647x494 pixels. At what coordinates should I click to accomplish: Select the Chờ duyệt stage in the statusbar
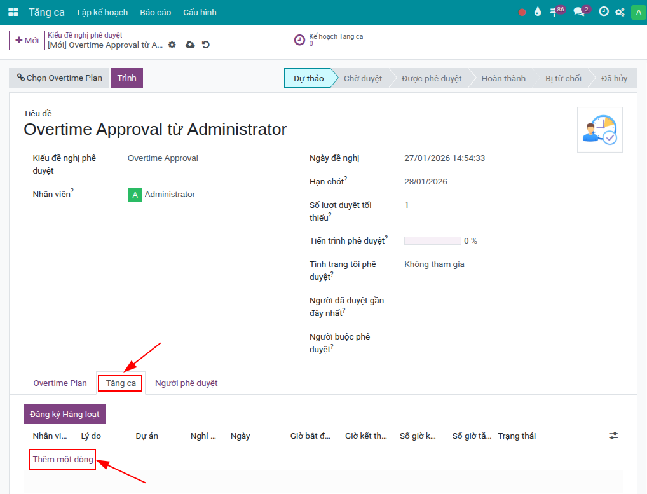coord(364,78)
